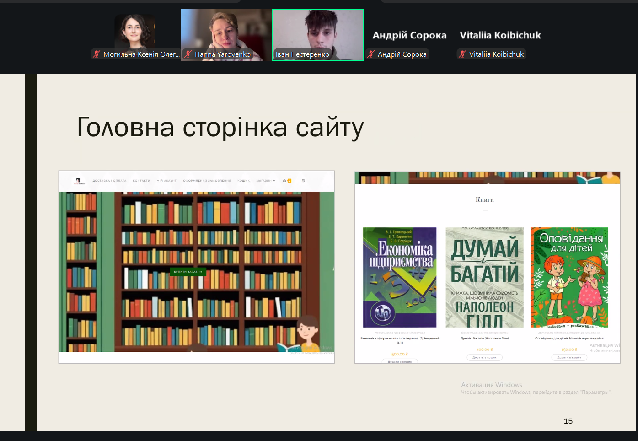Select Іван Нестеренко video tile

(318, 35)
